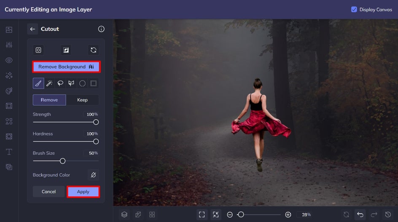Open the eye-shaped Touch Up sidebar icon
Screen dimensions: 398x222
[9, 60]
